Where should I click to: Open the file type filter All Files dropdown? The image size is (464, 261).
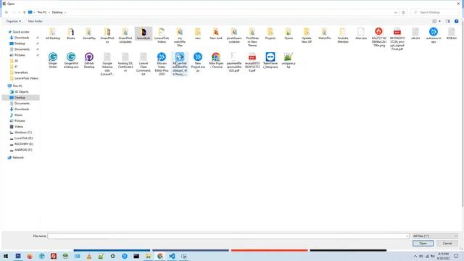point(435,236)
